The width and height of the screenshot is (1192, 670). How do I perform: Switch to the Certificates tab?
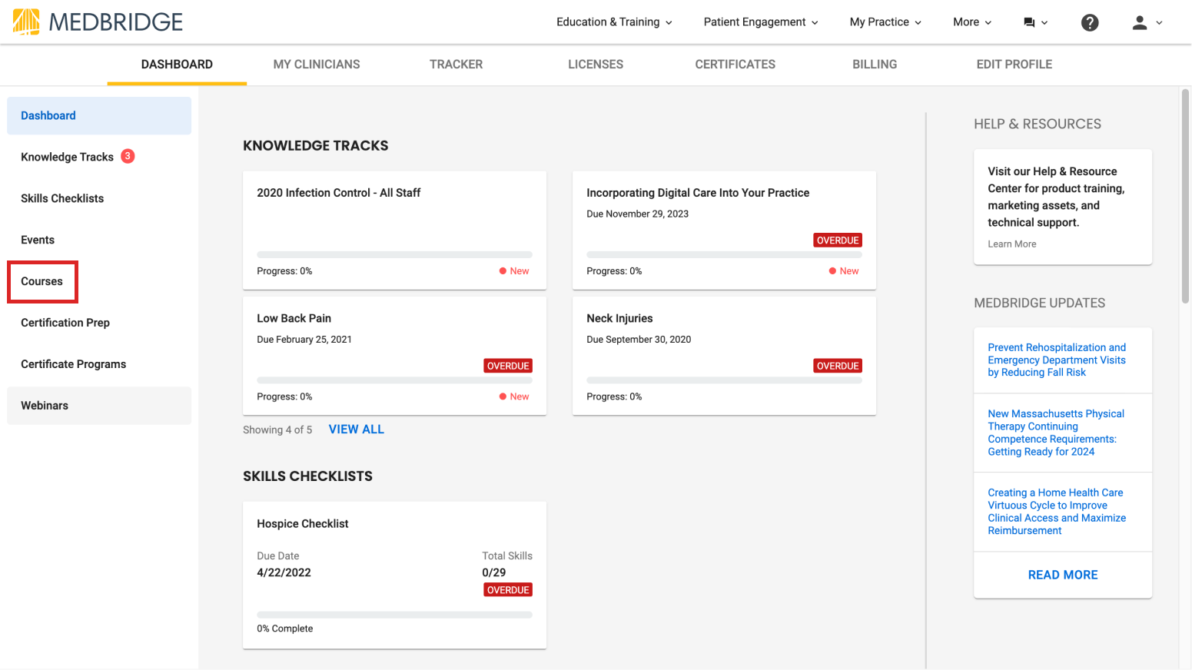coord(735,65)
